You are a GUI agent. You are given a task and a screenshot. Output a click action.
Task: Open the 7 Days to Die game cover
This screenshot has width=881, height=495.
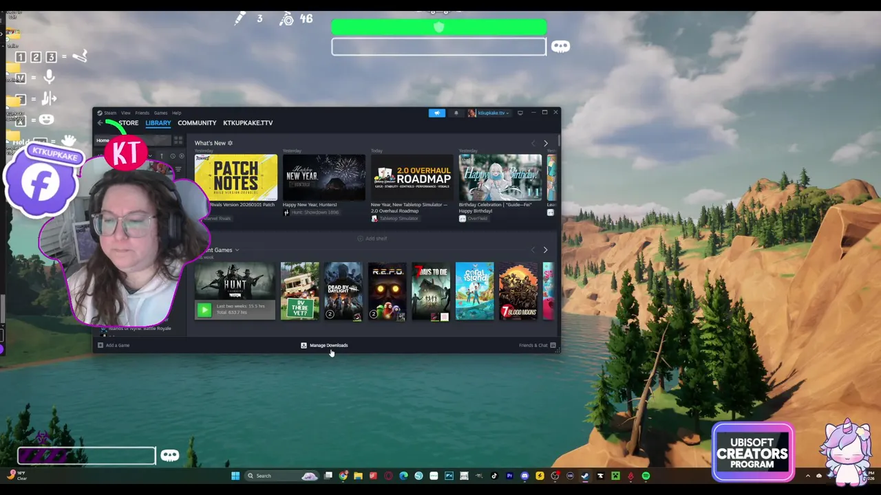coord(431,291)
